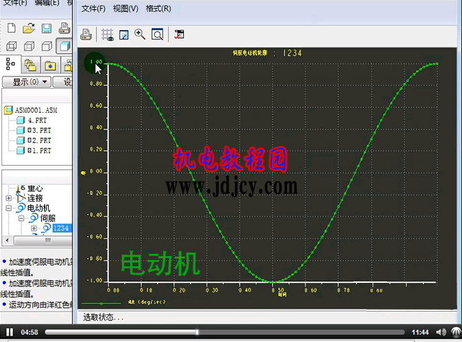Open the graph format settings icon

[124, 35]
